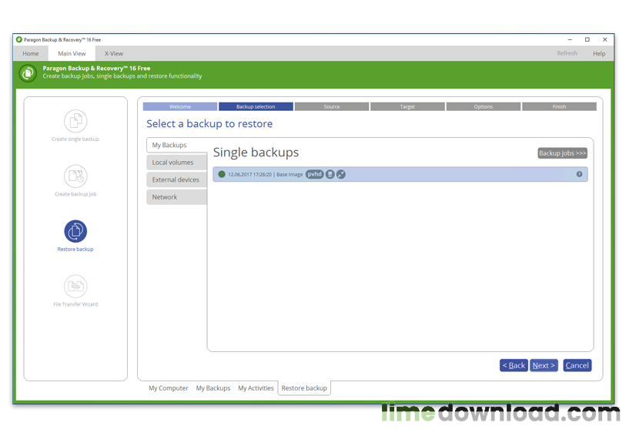This screenshot has width=626, height=436.
Task: Click the Refresh menu item
Action: (x=567, y=53)
